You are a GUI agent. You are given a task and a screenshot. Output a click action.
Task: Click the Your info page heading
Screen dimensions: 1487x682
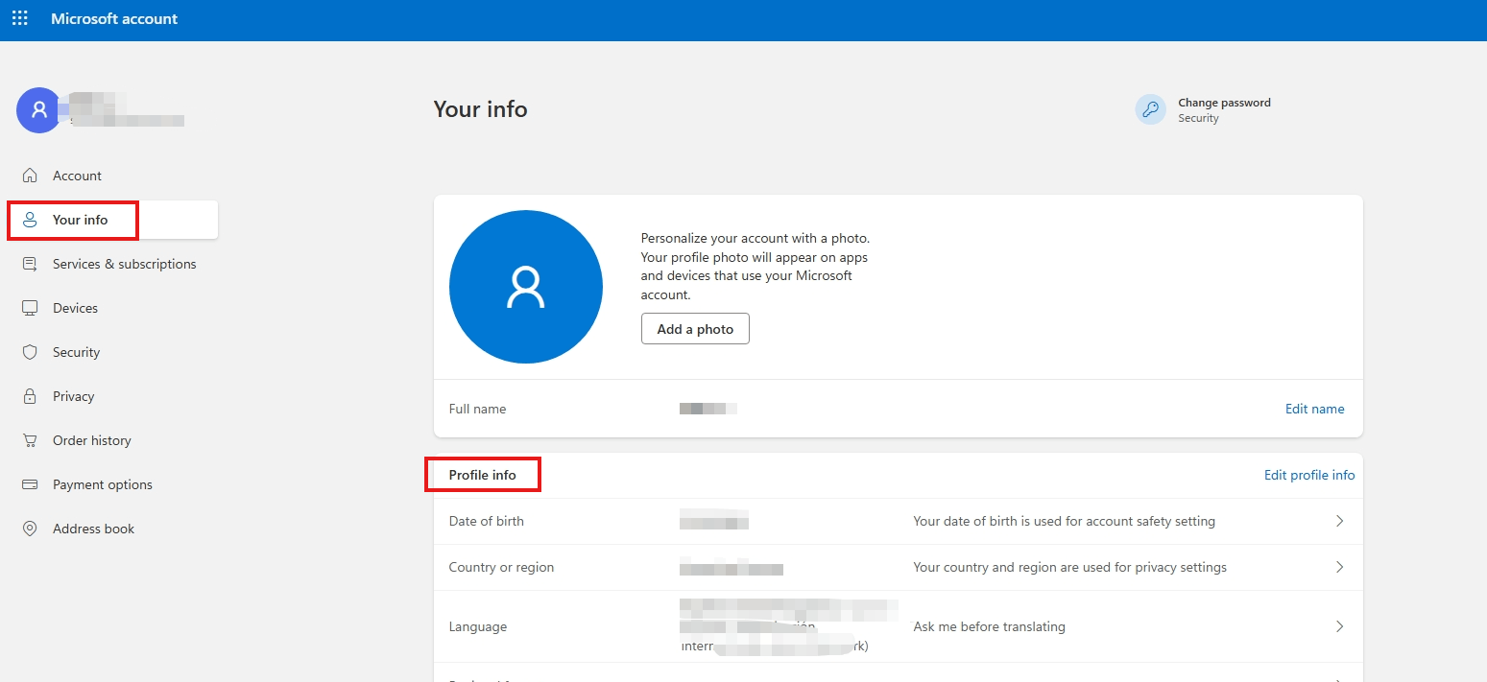pos(481,109)
